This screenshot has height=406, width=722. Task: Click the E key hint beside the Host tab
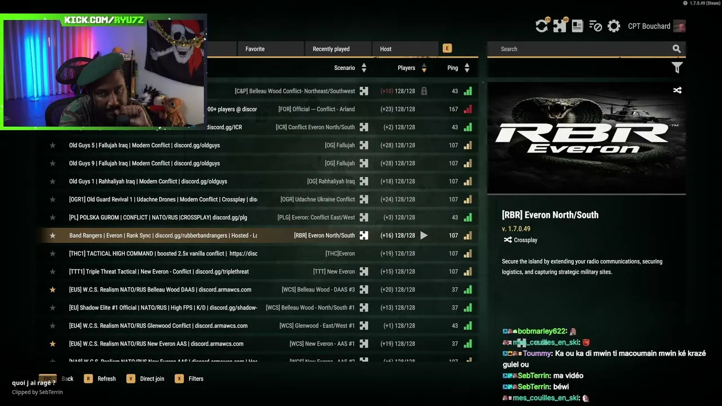[447, 48]
